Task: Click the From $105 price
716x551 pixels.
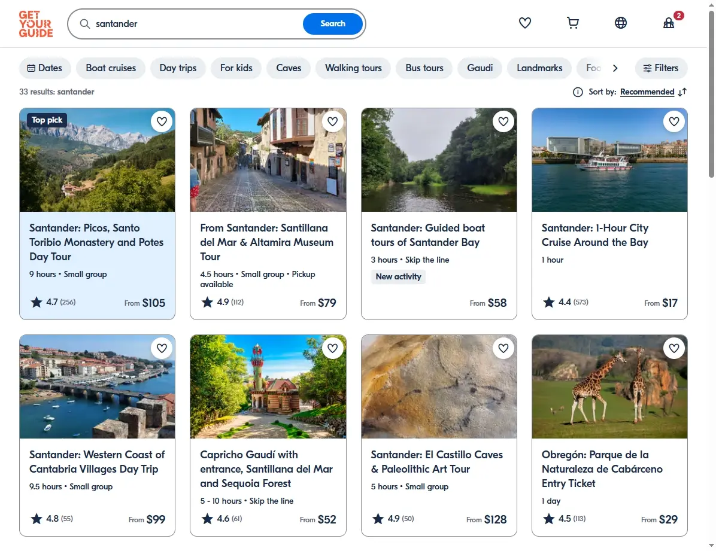Action: click(x=145, y=303)
